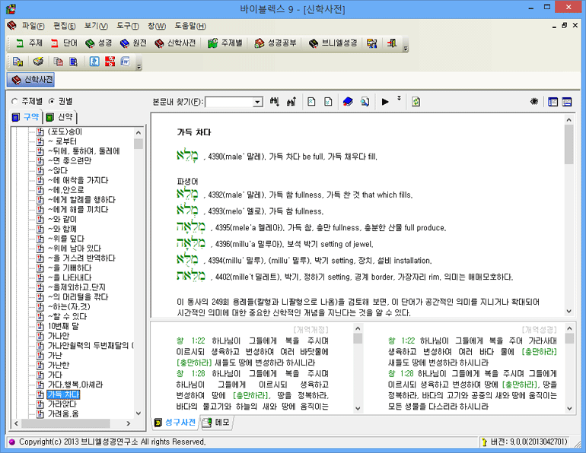
Task: Click the tree list horizontal scrollbar thumb
Action: pos(65,423)
